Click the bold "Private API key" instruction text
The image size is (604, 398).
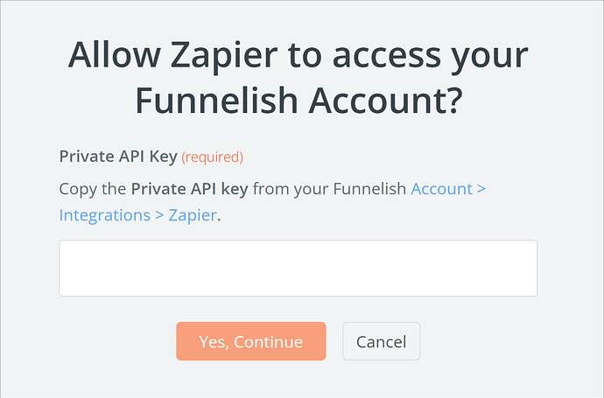pyautogui.click(x=189, y=188)
